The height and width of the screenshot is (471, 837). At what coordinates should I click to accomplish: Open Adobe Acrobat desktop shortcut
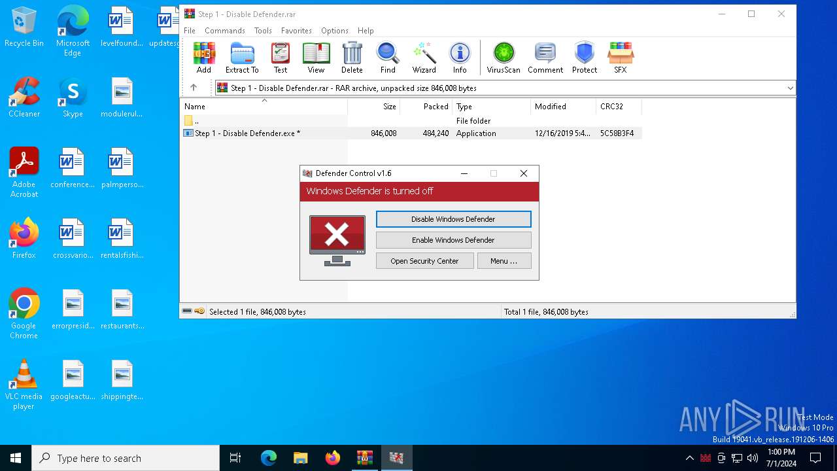coord(24,173)
